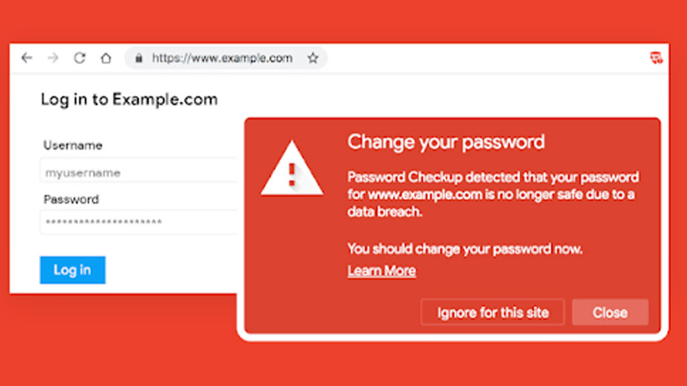The image size is (687, 386).
Task: Click the padlock site security icon
Action: point(139,58)
